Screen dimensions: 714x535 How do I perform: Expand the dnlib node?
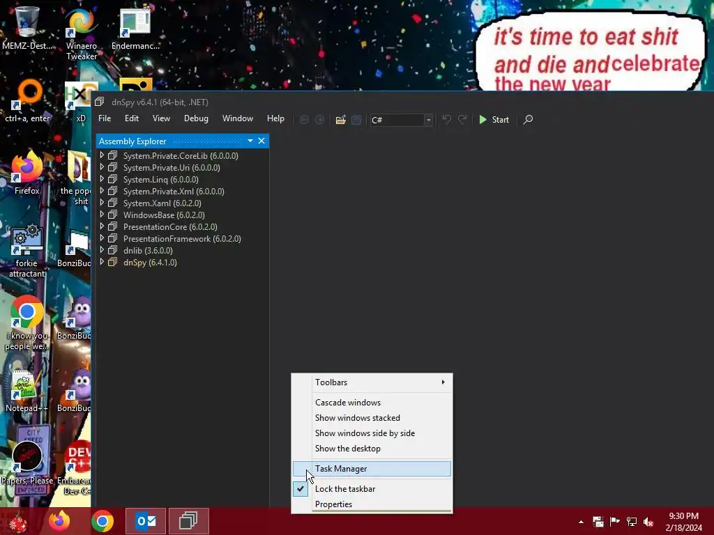tap(102, 250)
